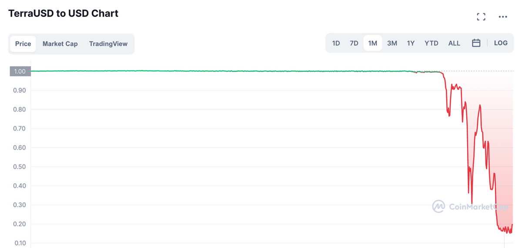Click the 0.70 y-axis label
This screenshot has height=248, width=522.
tap(20, 129)
